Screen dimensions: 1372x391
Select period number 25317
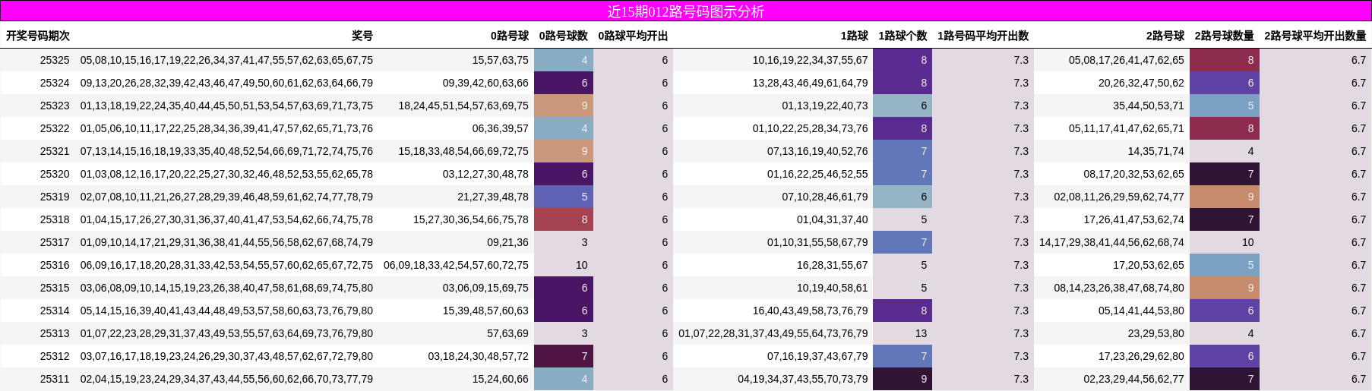coord(55,242)
